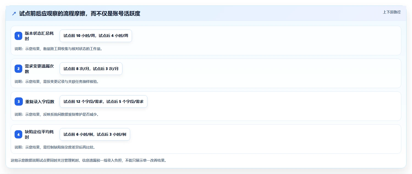Click note about 衡量跨工具收集与核对状态的工作量

click(x=59, y=49)
